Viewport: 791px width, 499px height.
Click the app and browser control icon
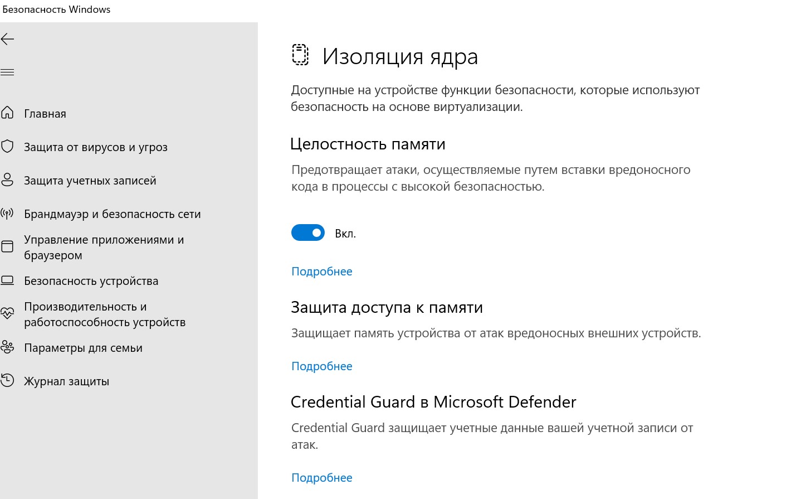pyautogui.click(x=7, y=247)
